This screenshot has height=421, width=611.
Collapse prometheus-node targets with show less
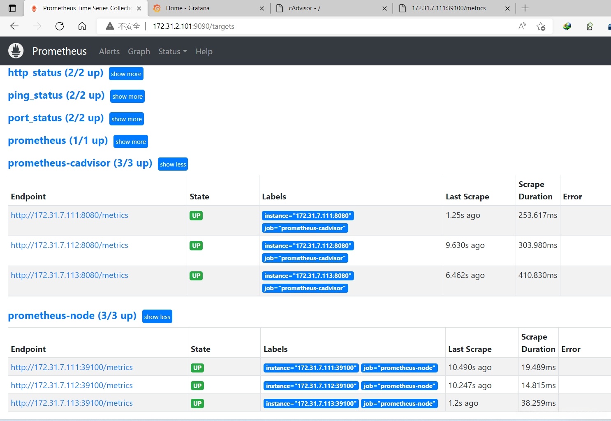(x=157, y=317)
